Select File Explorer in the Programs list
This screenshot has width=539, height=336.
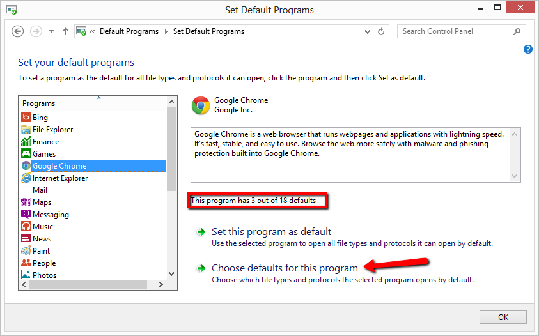pos(52,130)
